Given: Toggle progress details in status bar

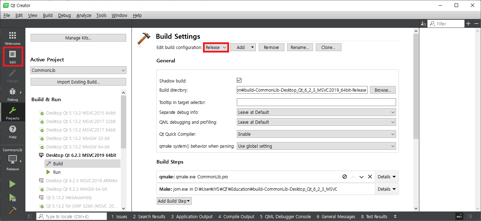Looking at the screenshot, I should [x=459, y=216].
